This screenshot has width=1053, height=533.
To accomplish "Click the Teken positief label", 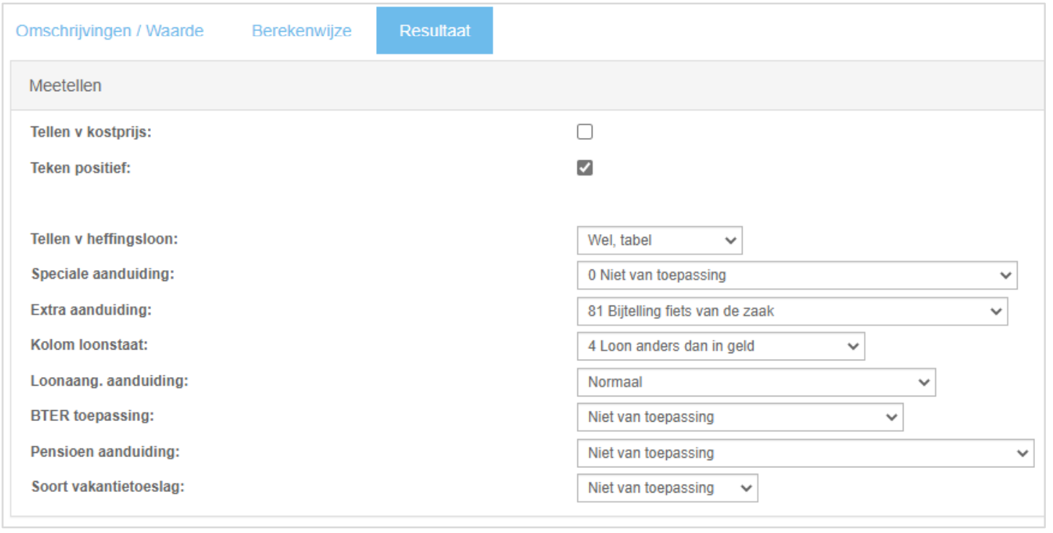I will click(x=81, y=168).
